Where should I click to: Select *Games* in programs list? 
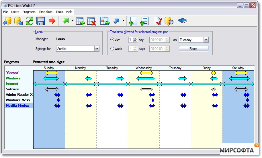(x=13, y=73)
